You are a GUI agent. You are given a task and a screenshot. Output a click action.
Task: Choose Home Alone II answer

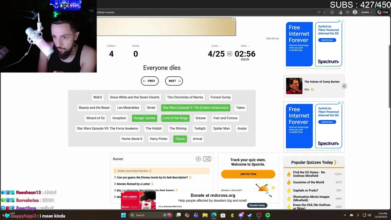[x=132, y=139]
